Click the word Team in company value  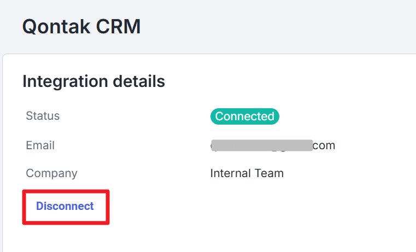pyautogui.click(x=269, y=173)
